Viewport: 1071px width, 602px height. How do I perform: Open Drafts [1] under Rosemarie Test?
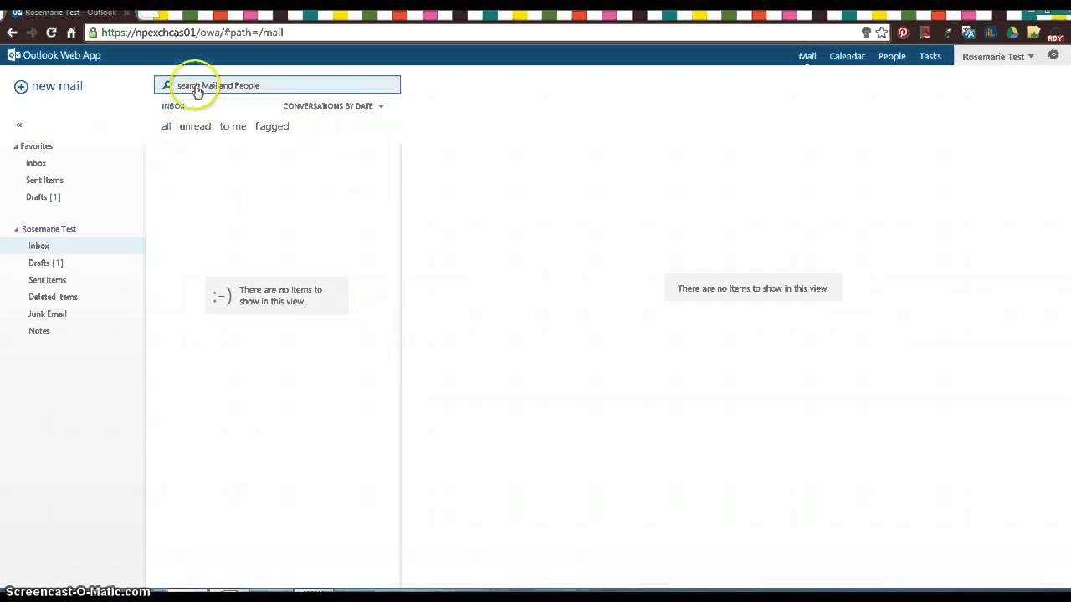click(x=45, y=263)
